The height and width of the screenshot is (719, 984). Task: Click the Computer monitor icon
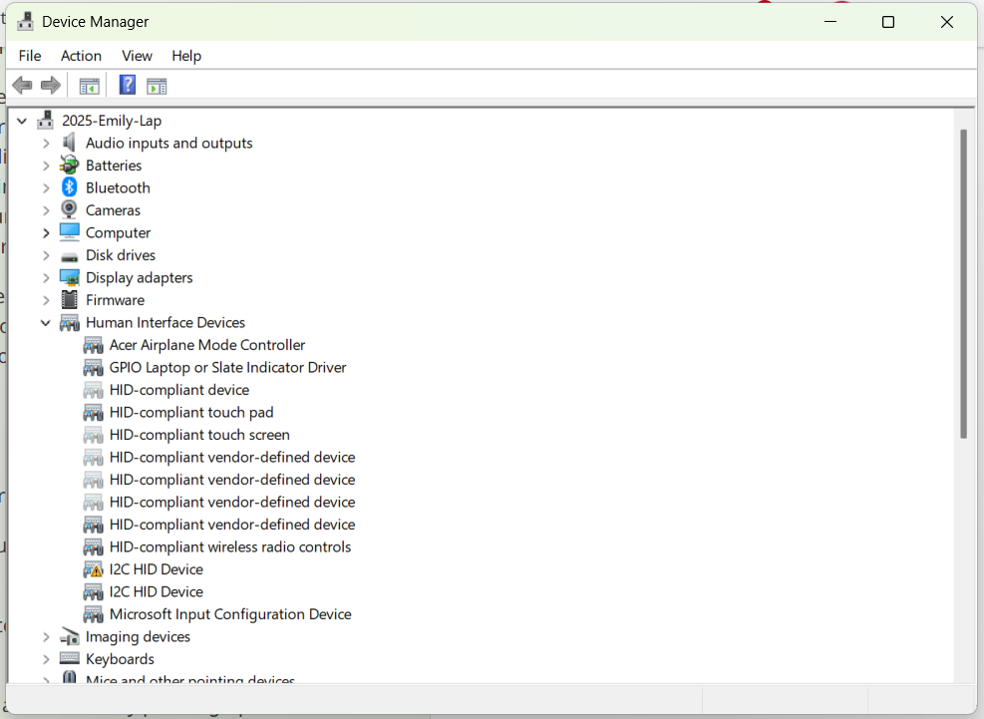coord(69,232)
